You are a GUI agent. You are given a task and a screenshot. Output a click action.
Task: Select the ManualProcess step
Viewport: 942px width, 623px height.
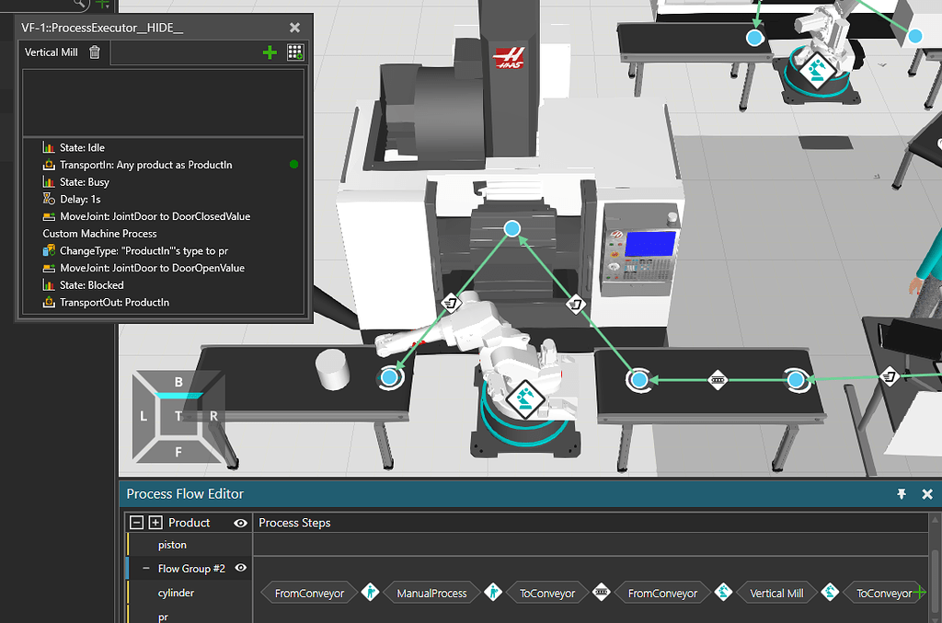[x=431, y=593]
